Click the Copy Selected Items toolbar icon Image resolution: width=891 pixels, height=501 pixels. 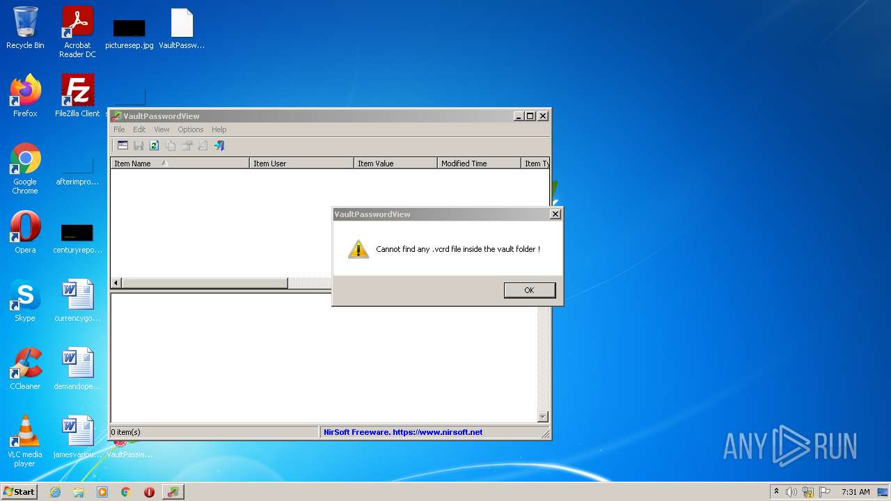[x=171, y=145]
